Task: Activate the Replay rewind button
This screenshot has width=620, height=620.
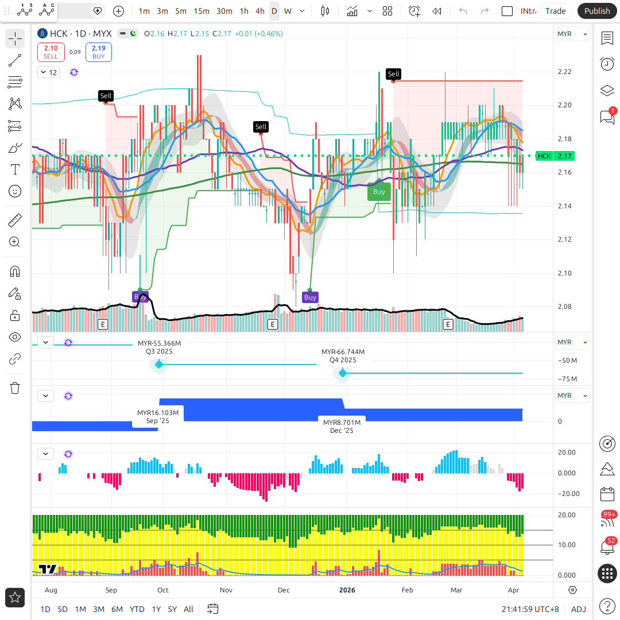Action: (436, 11)
